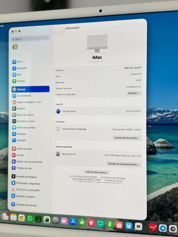Click "Versión 26.4.1" text

coord(133,111)
